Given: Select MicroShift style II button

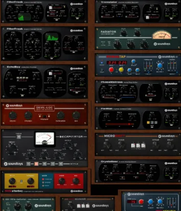Looking at the screenshot, I should click(x=138, y=146).
